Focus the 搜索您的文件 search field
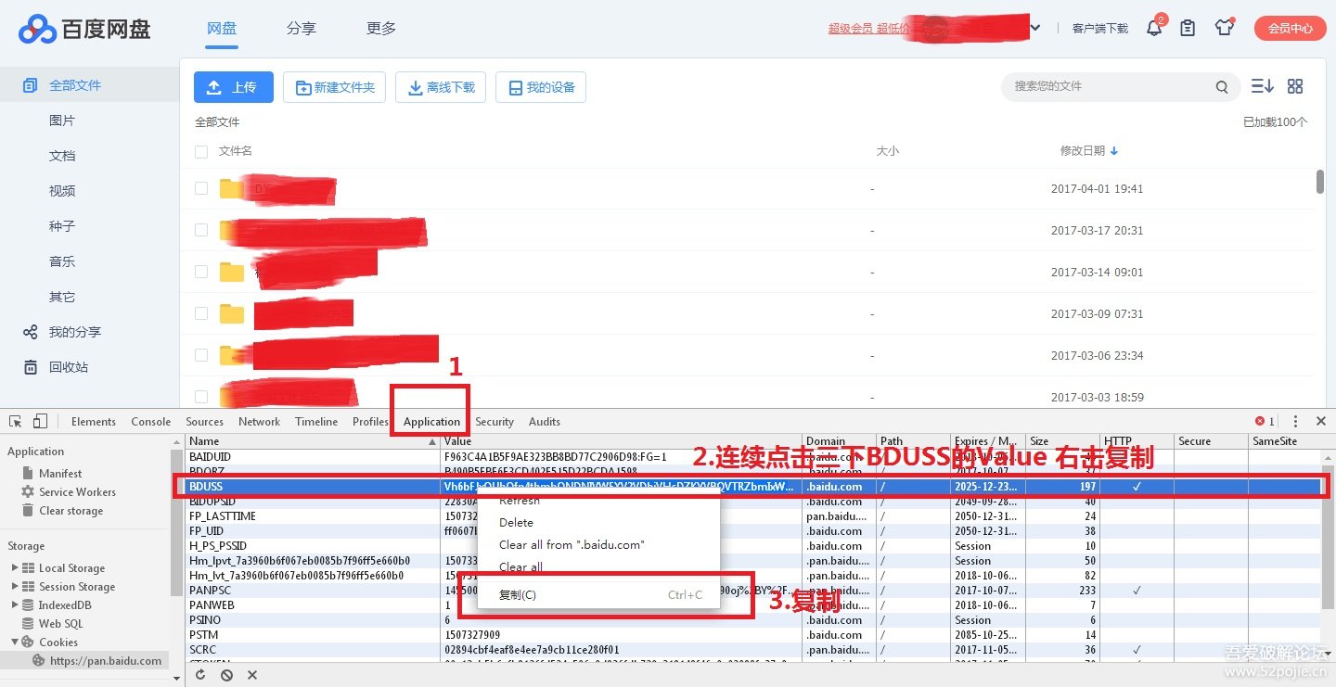This screenshot has width=1336, height=687. [1109, 86]
